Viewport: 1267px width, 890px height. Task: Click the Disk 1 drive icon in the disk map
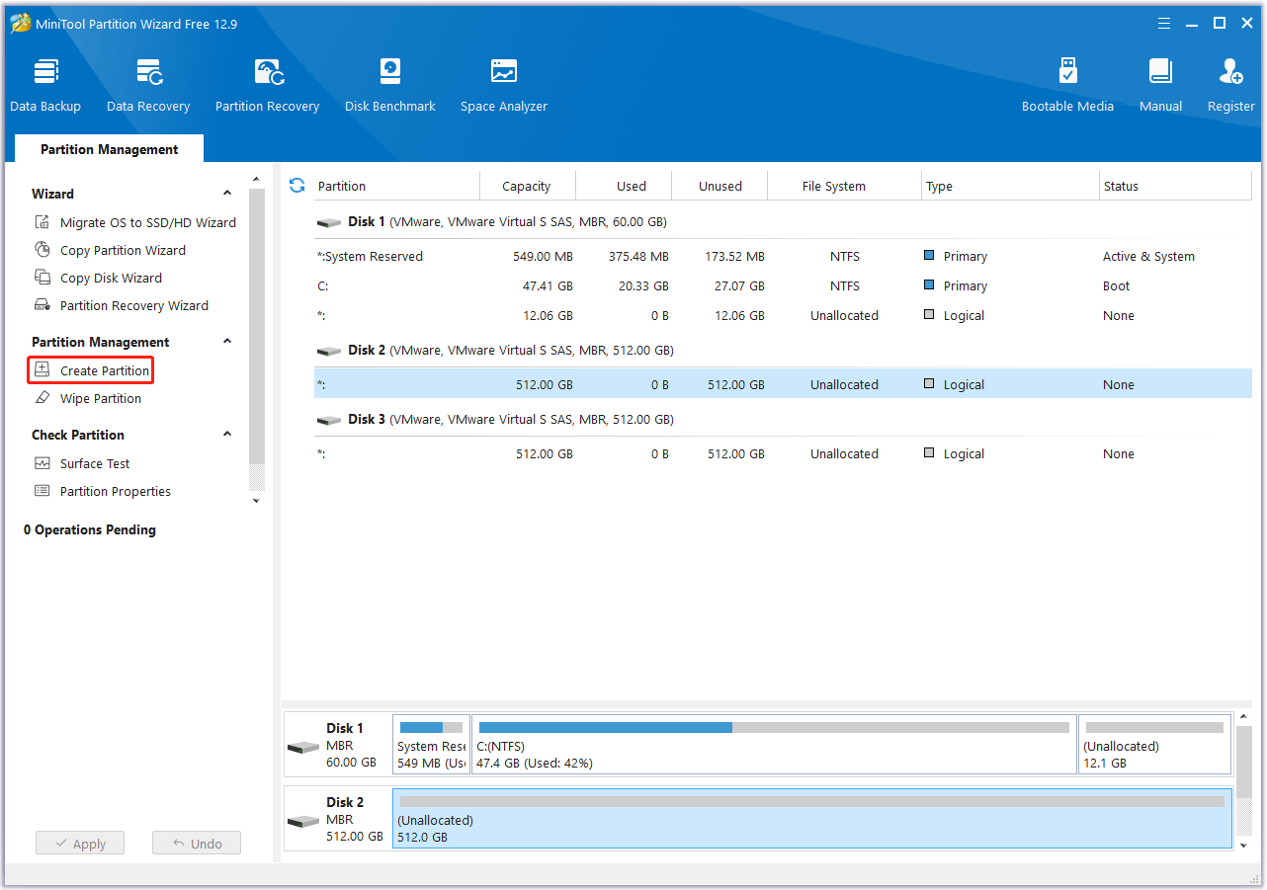pyautogui.click(x=303, y=747)
